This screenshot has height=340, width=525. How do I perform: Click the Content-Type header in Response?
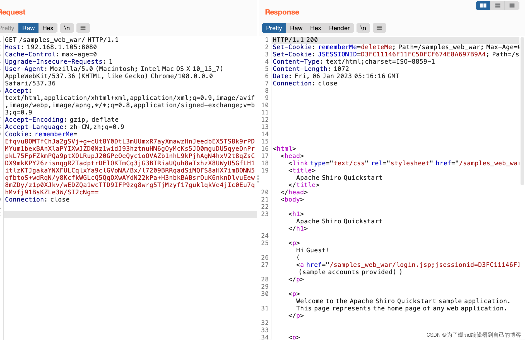(354, 61)
